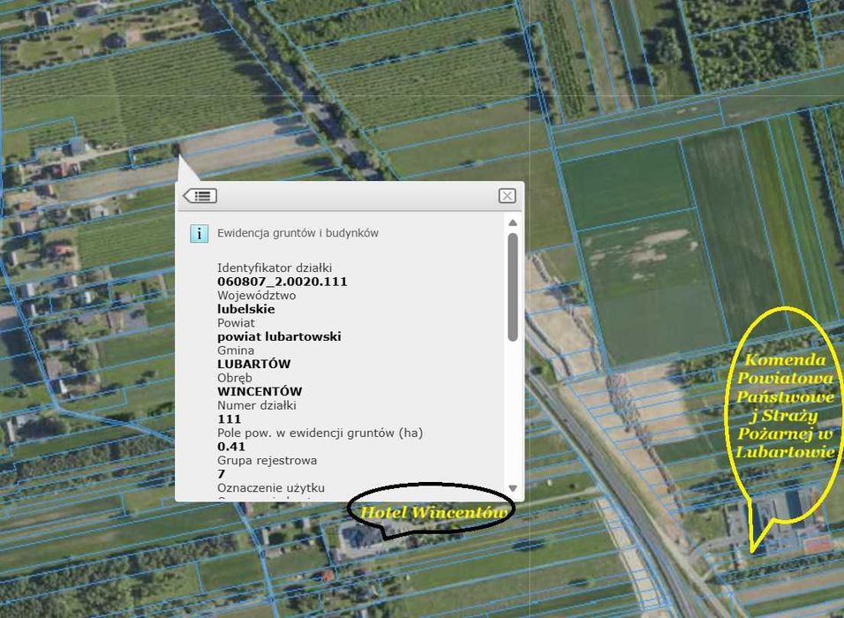Click the area value '0.41'

pos(231,446)
